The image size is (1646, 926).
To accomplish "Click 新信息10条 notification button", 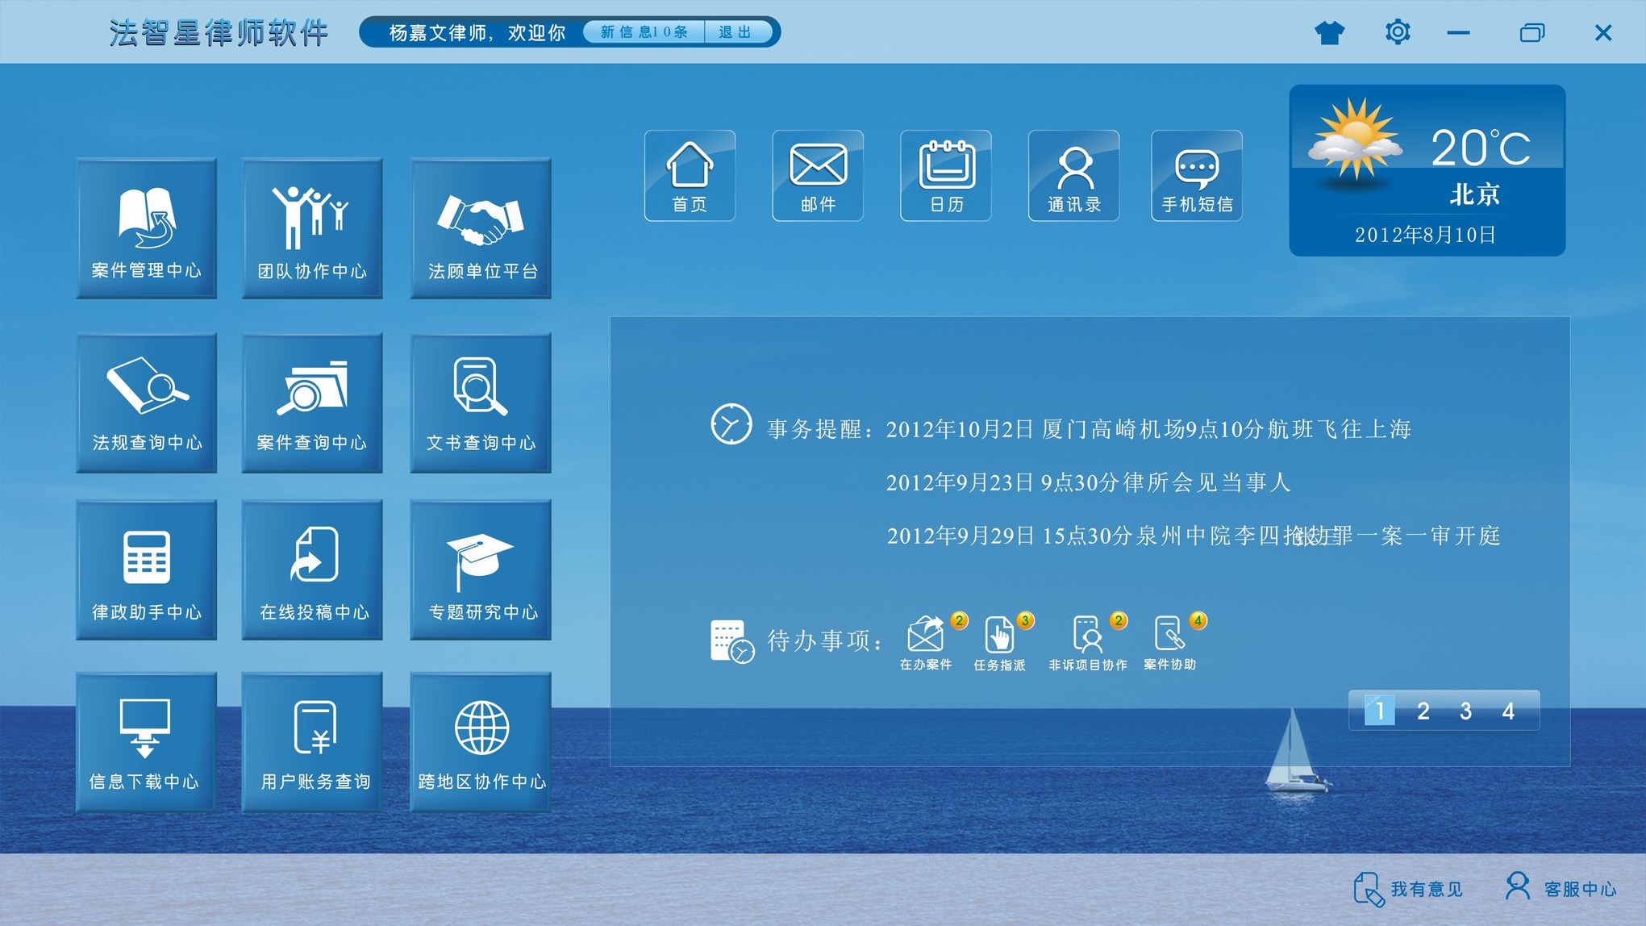I will click(x=644, y=32).
